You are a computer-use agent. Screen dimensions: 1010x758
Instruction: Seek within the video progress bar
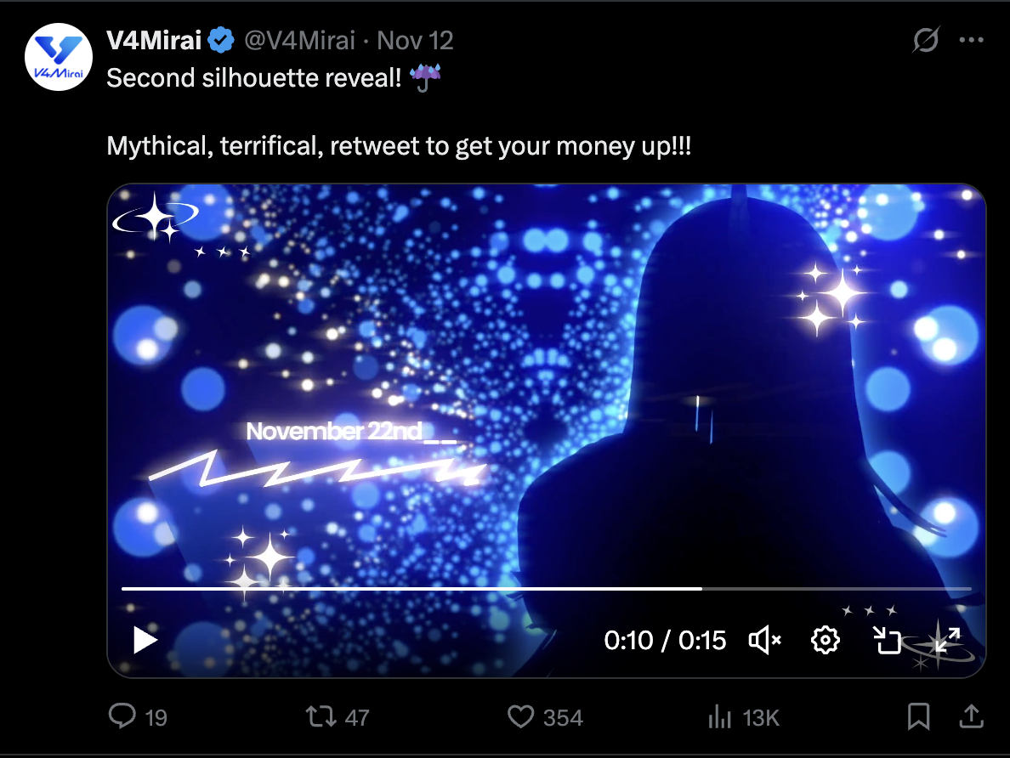click(546, 589)
